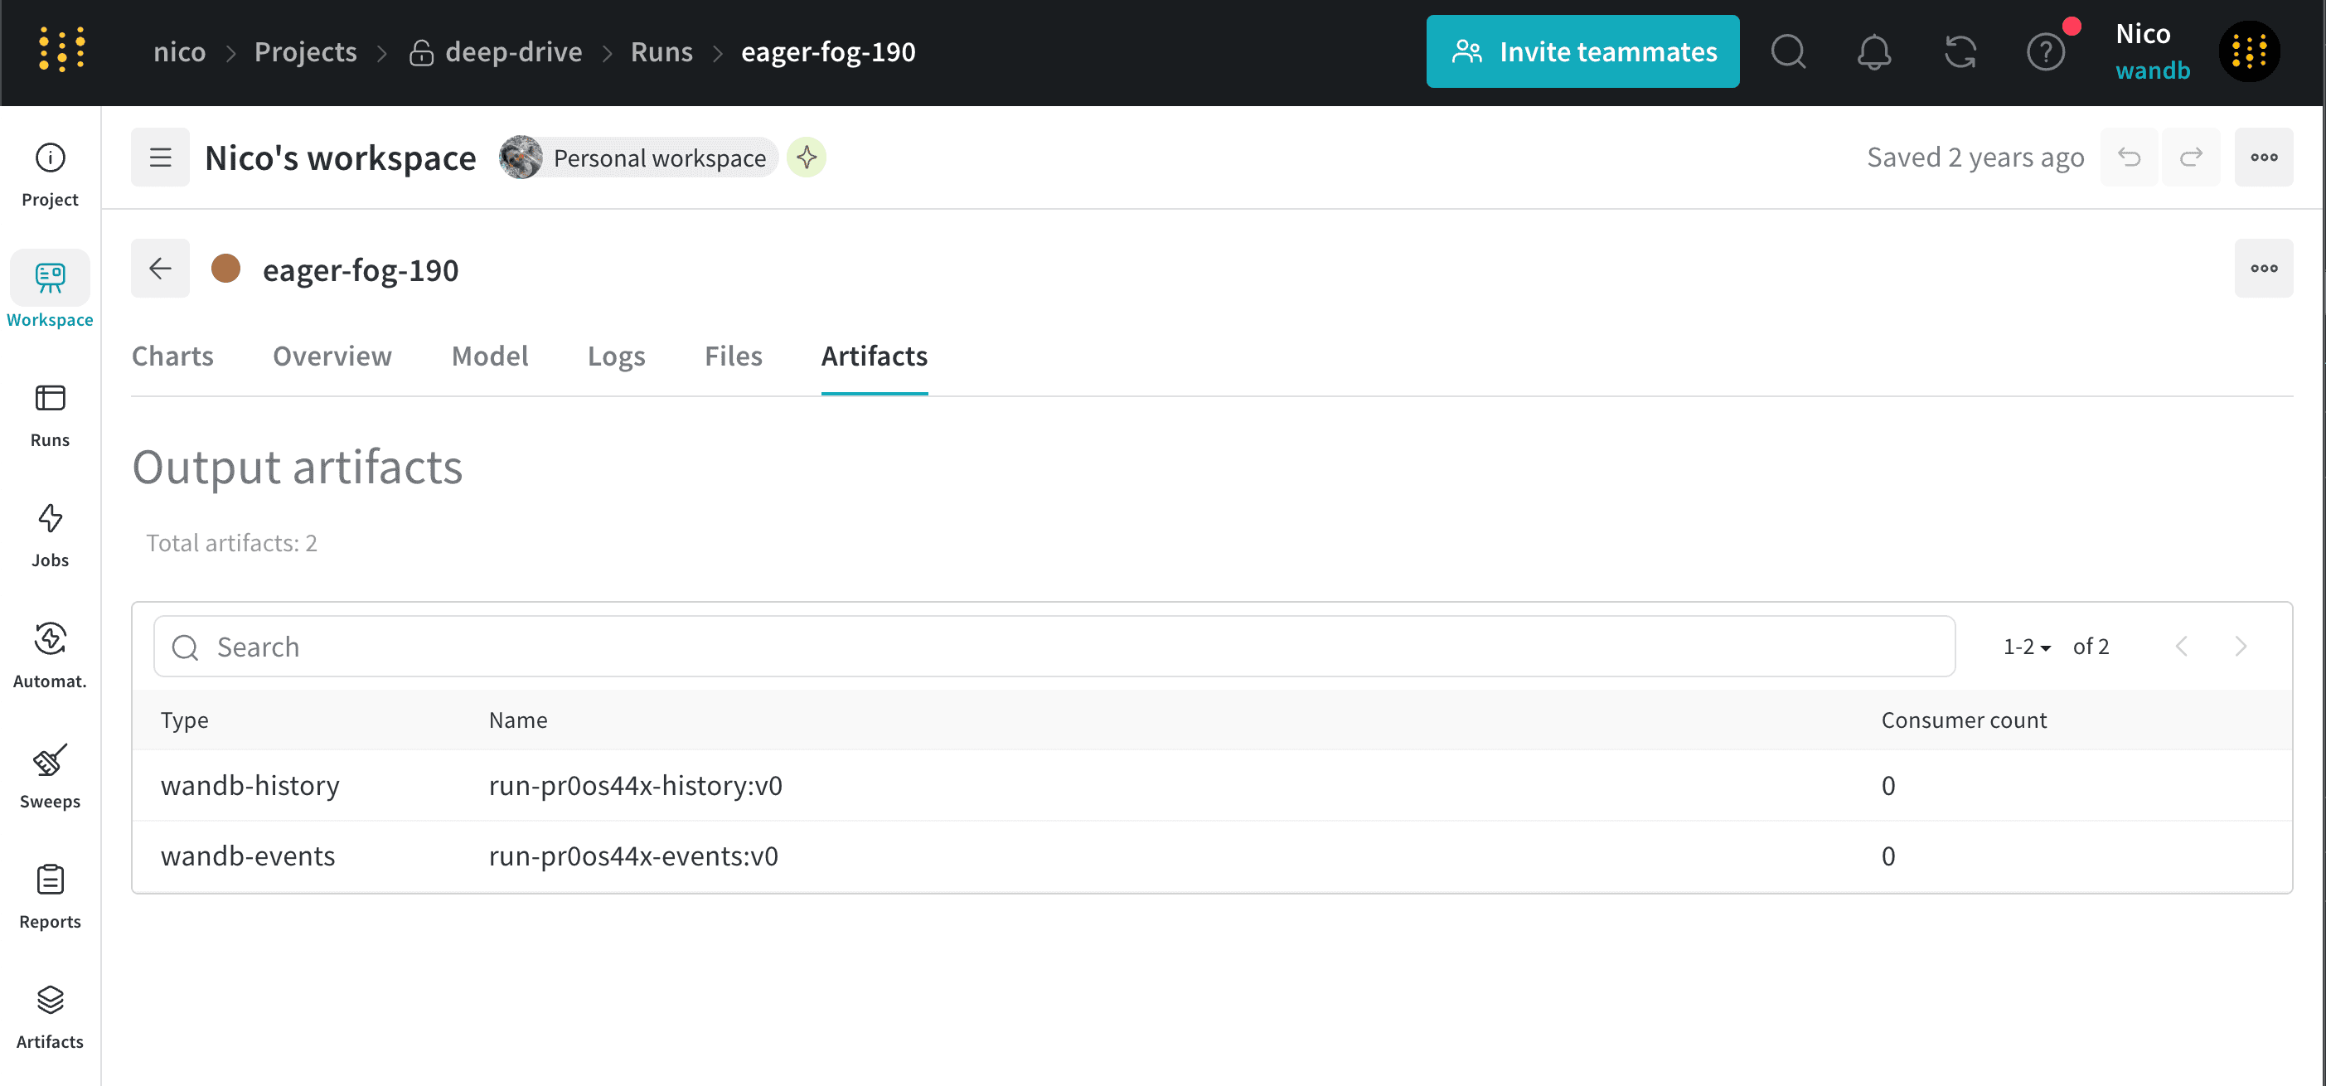Click the W&B logo at top left
This screenshot has height=1086, width=2326.
pos(61,49)
